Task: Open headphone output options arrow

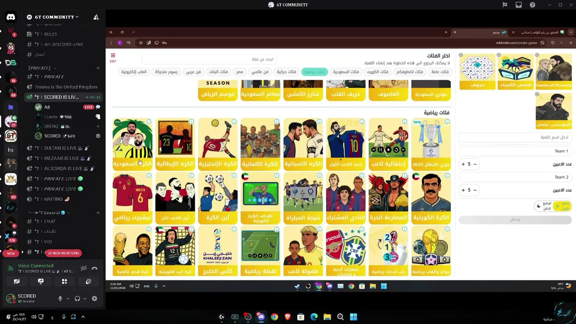Action: 85,298
